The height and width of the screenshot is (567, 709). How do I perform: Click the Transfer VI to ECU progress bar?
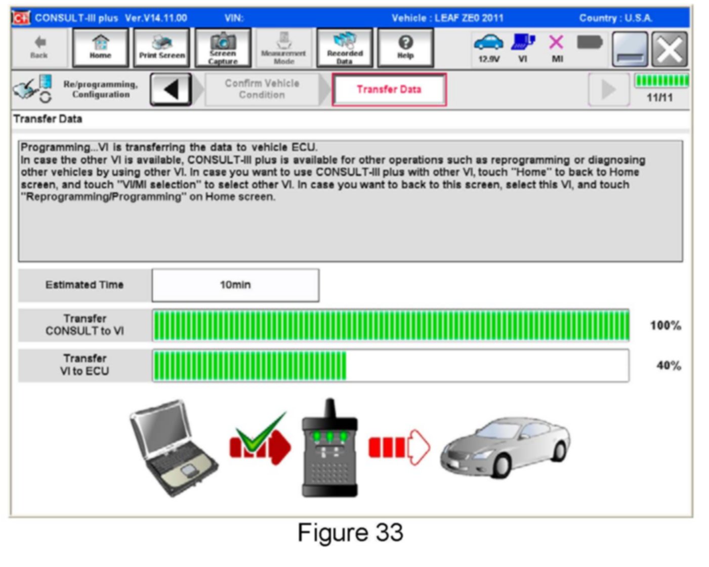(390, 366)
